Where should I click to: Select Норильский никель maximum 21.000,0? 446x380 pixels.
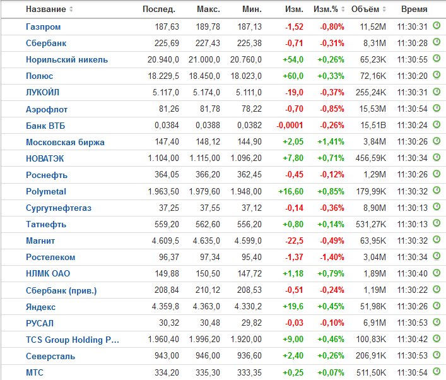pos(204,60)
